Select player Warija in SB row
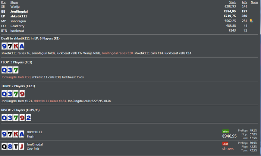Screen dimensions: 261x156 coord(15,7)
